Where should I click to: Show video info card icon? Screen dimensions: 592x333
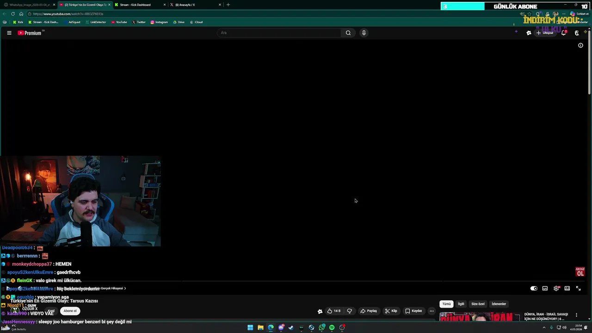(x=580, y=45)
